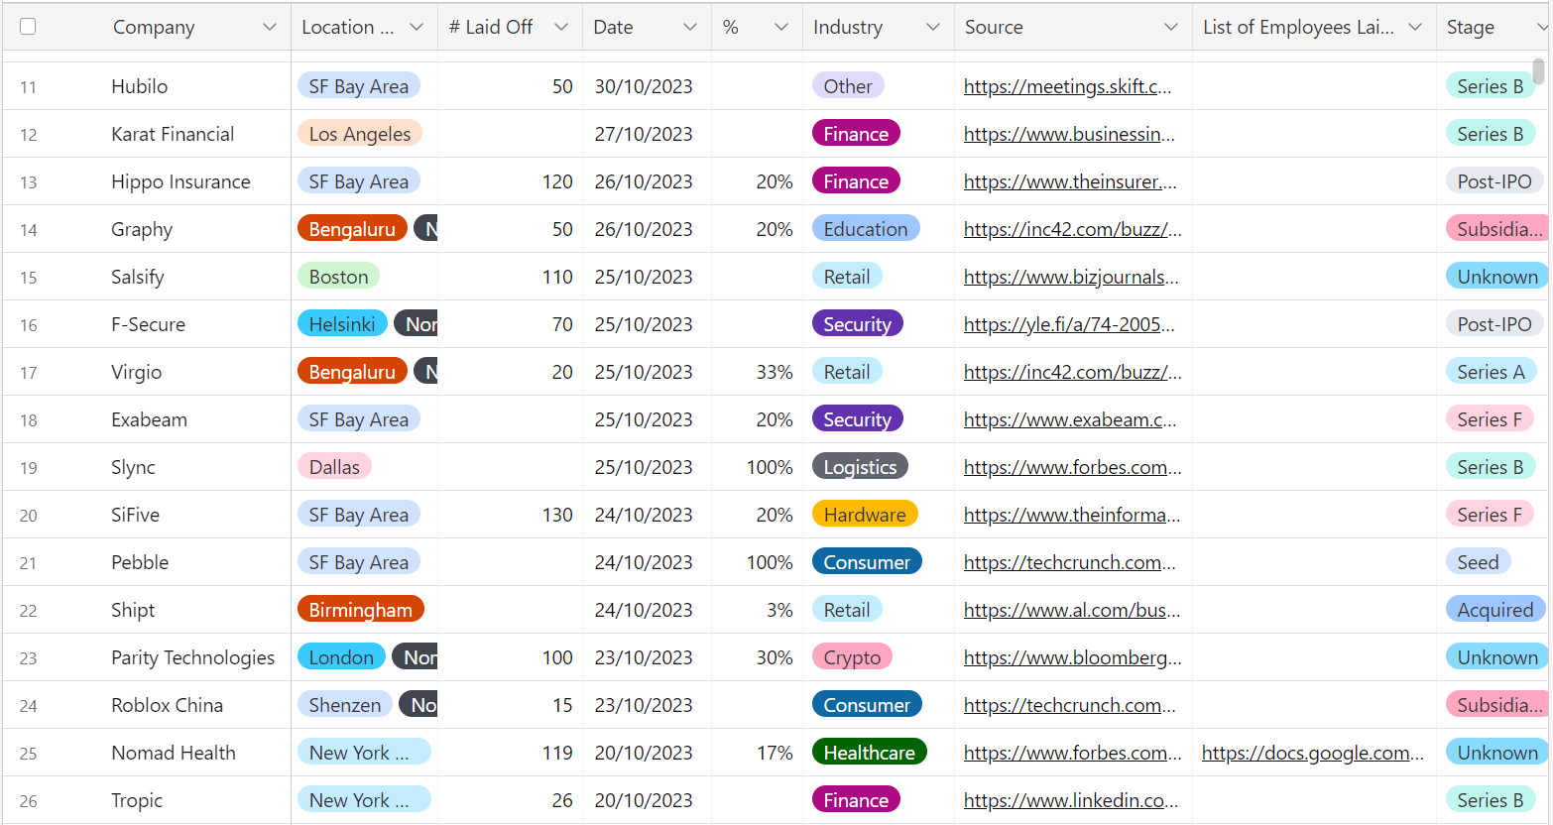
Task: Open Parity Technologies' bloomberg source link
Action: coord(1073,657)
